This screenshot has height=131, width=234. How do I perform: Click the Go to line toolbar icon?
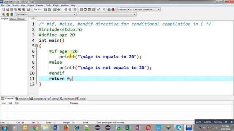point(59,9)
